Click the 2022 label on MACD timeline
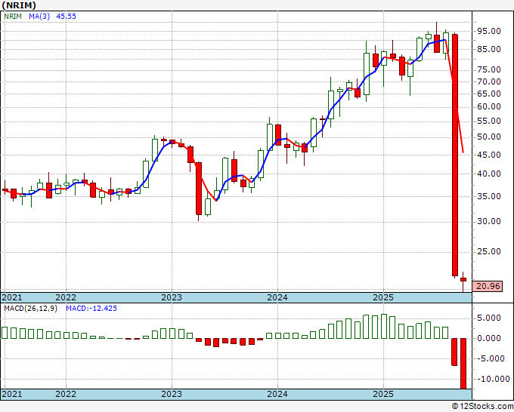Screen dimensions: 514x412 pos(66,395)
